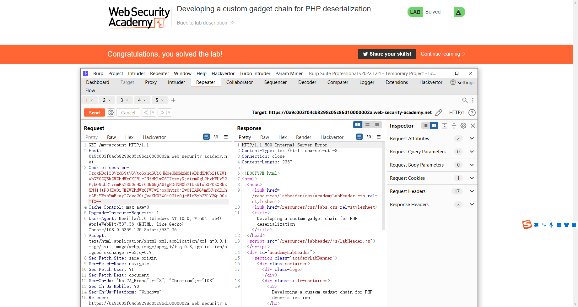The width and height of the screenshot is (578, 307).
Task: Toggle non-printable characters in Request editor
Action: (x=216, y=137)
